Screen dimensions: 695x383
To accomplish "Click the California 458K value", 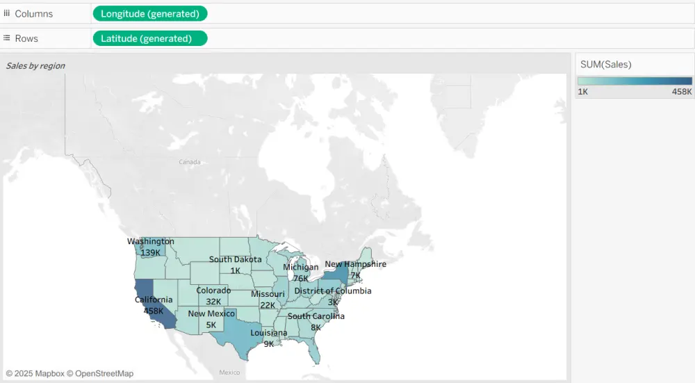I will pyautogui.click(x=154, y=311).
